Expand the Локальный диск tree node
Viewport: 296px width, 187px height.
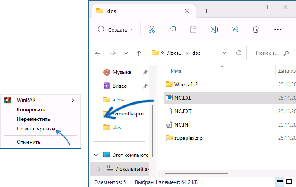pos(99,168)
